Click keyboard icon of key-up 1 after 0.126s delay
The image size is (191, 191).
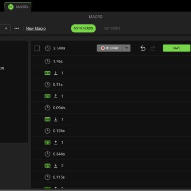tap(47, 143)
